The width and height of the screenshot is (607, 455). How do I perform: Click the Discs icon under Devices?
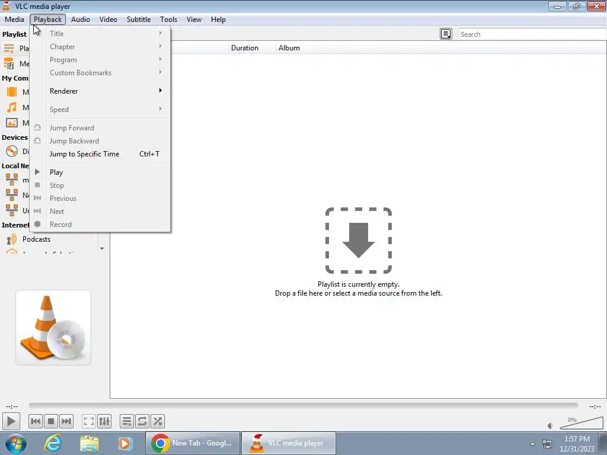[x=12, y=151]
